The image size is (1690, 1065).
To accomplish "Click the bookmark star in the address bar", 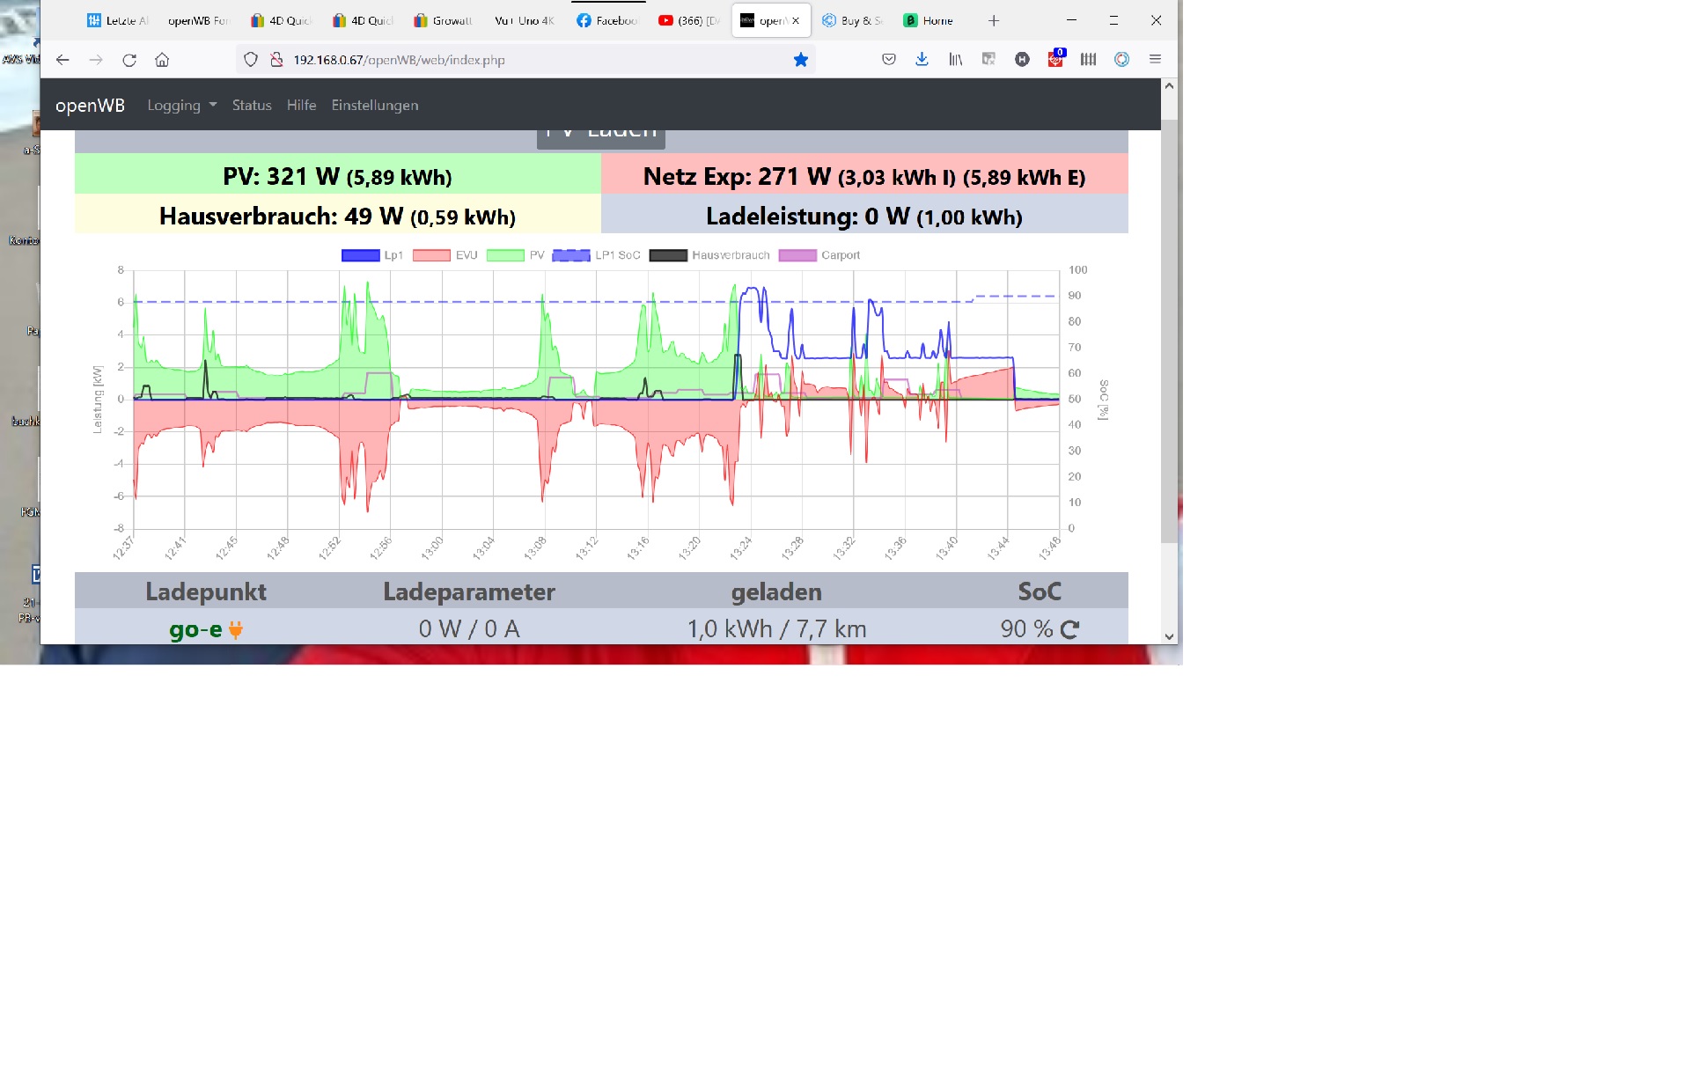I will pos(800,60).
